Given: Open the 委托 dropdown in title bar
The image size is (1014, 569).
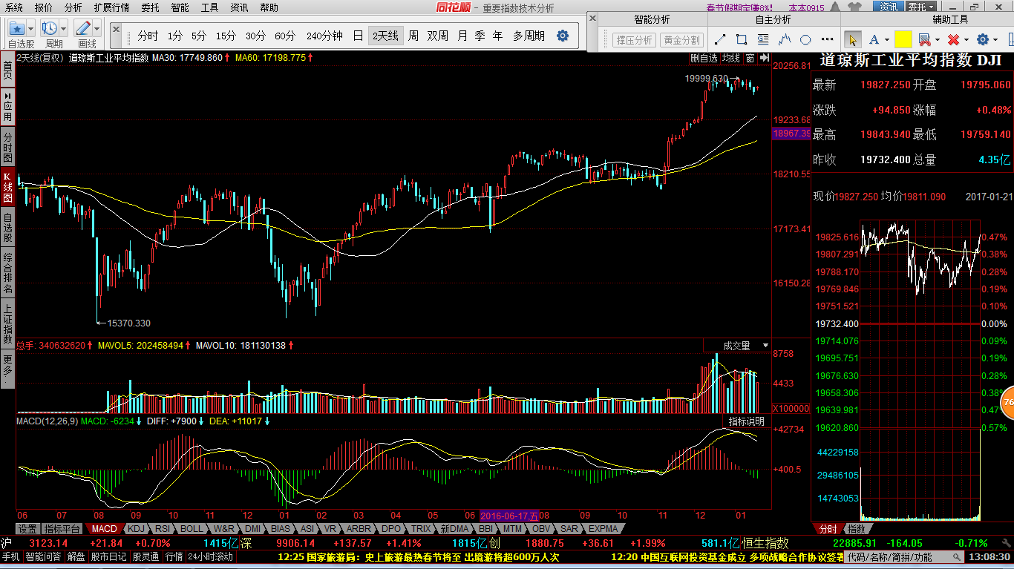Looking at the screenshot, I should [920, 7].
